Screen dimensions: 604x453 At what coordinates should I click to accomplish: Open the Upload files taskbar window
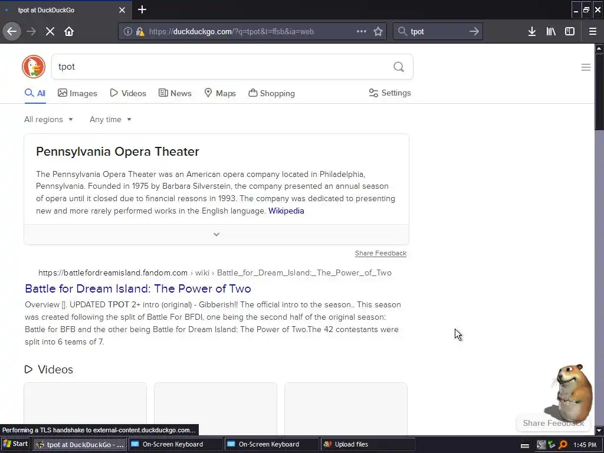click(368, 444)
